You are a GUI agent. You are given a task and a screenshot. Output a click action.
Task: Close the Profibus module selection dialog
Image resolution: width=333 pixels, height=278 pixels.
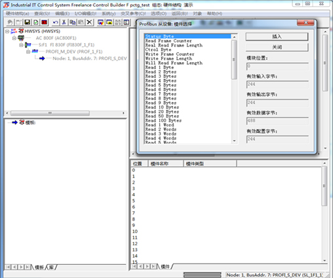click(305, 23)
